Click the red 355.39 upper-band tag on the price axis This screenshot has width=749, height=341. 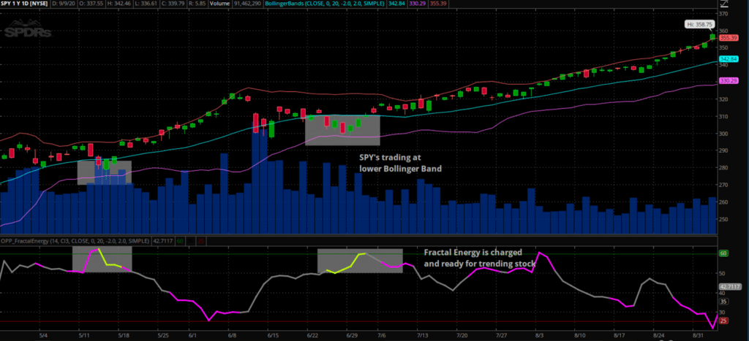pyautogui.click(x=729, y=37)
